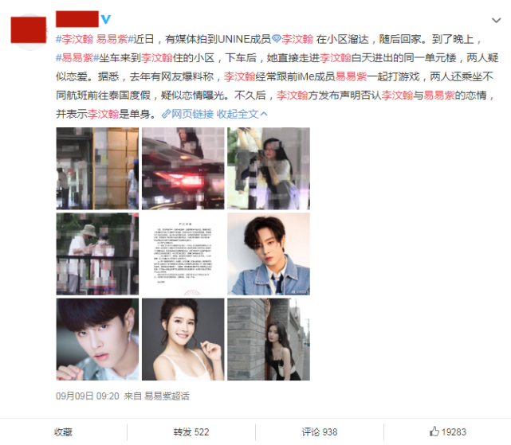This screenshot has height=445, width=511.
Task: Open the 网页链接 web link
Action: (x=192, y=114)
